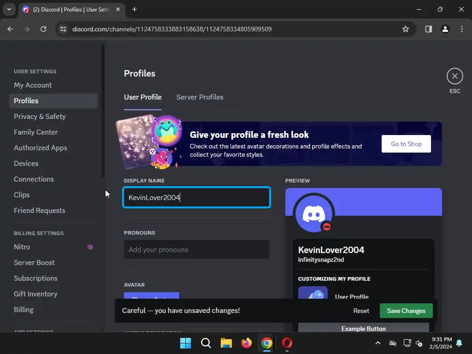Open Gift Inventory settings
This screenshot has width=472, height=354.
click(x=53, y=294)
